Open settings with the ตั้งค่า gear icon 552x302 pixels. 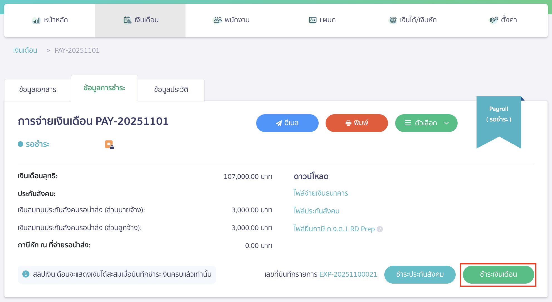(493, 20)
